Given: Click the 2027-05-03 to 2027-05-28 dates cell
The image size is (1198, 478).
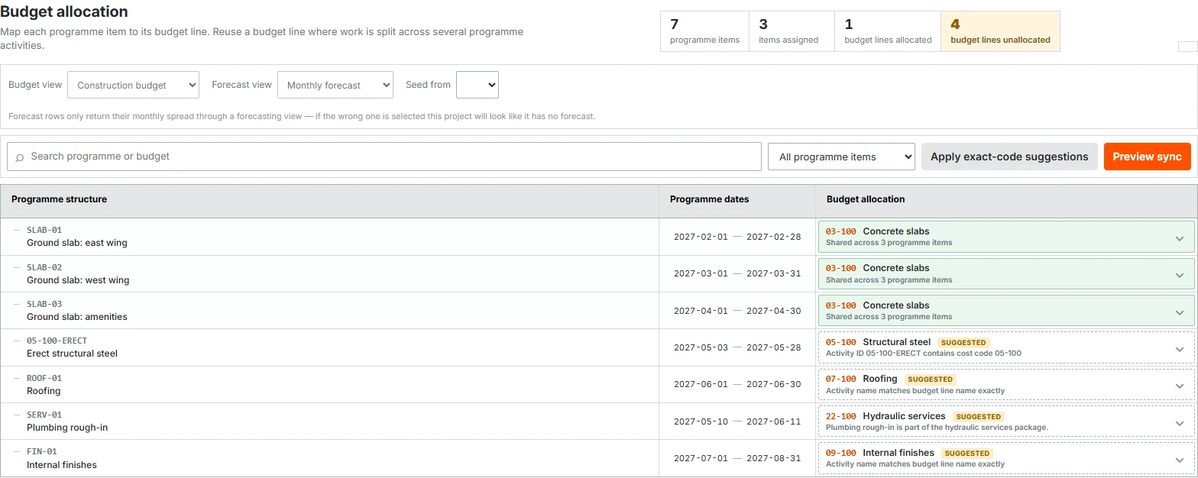Looking at the screenshot, I should [x=737, y=347].
